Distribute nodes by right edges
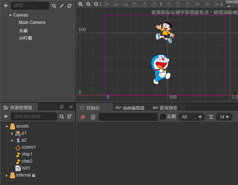Image resolution: width=238 pixels, height=185 pixels. pos(216,4)
